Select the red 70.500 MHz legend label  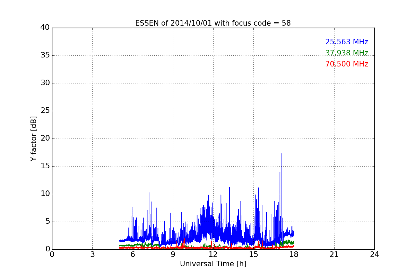point(347,64)
